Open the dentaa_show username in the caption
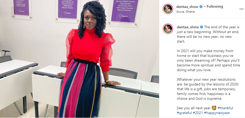Image resolution: width=245 pixels, height=118 pixels. [188, 27]
